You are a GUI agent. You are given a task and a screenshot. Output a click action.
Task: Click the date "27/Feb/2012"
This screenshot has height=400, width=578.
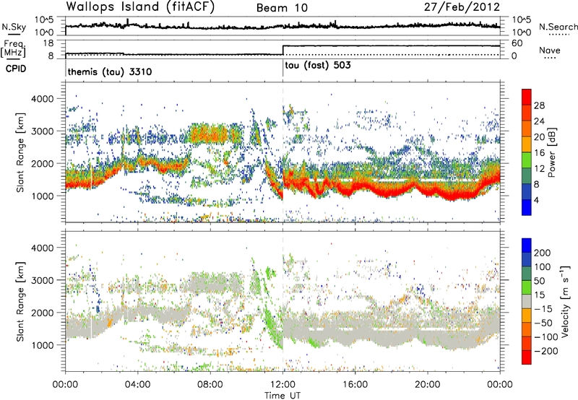coord(462,7)
